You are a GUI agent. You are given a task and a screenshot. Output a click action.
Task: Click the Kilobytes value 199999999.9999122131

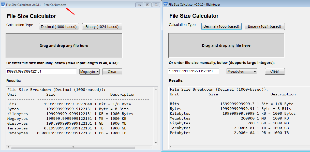[x=69, y=114]
